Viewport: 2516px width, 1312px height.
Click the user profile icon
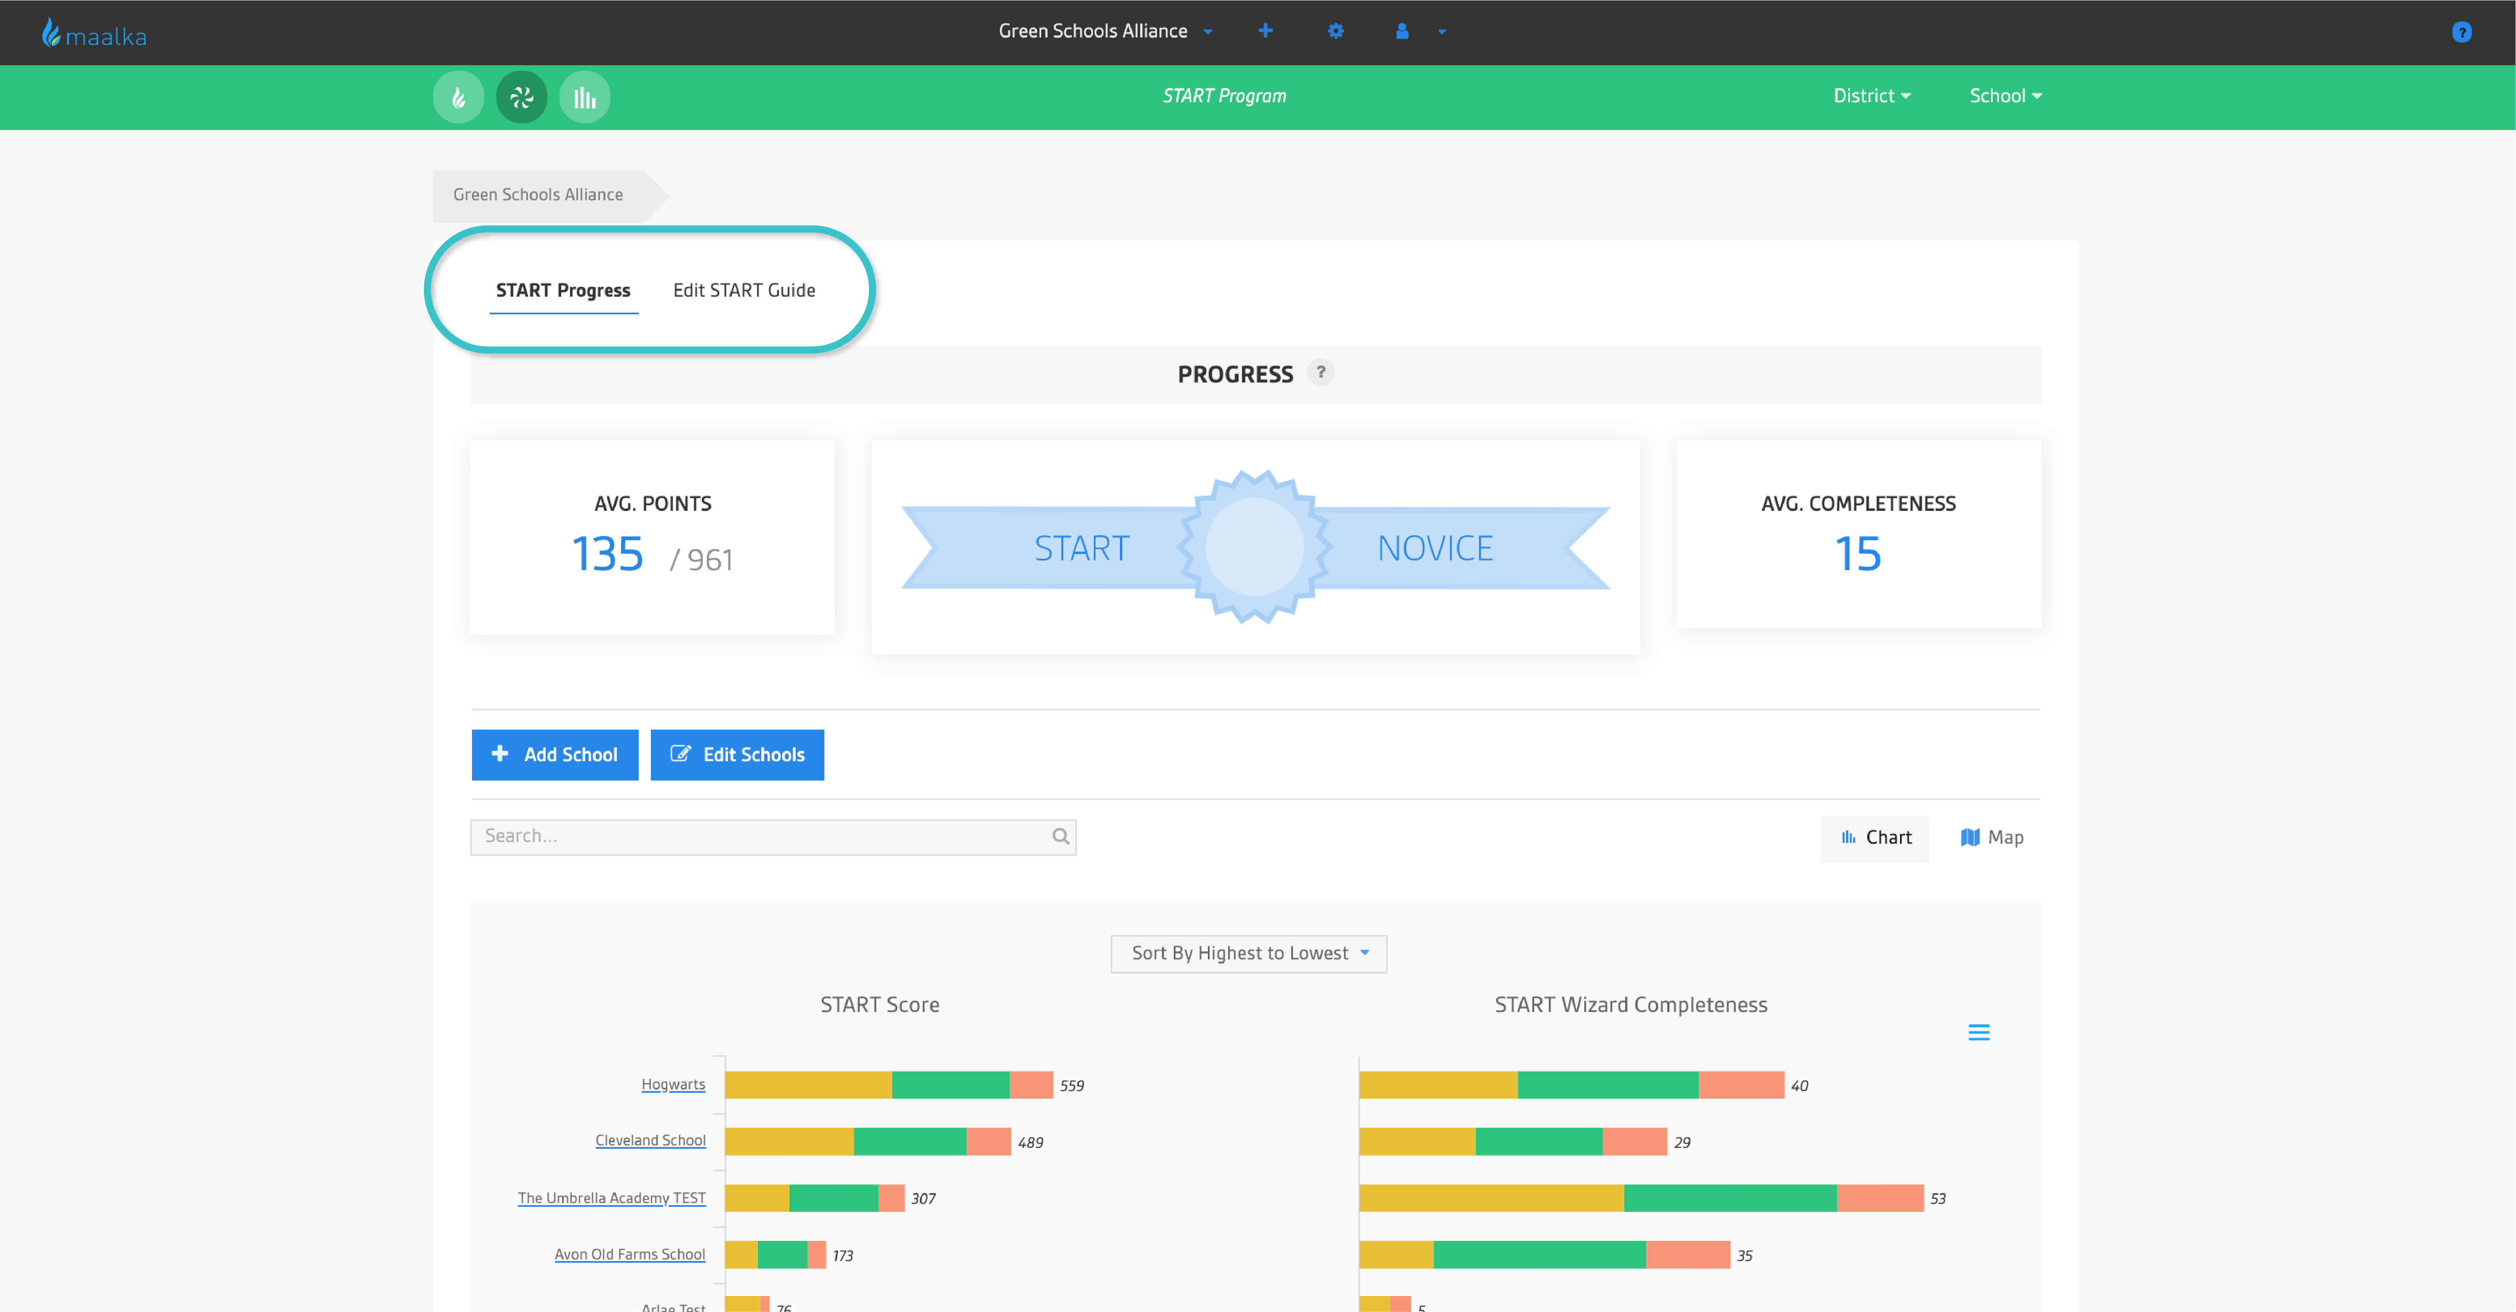pos(1402,31)
